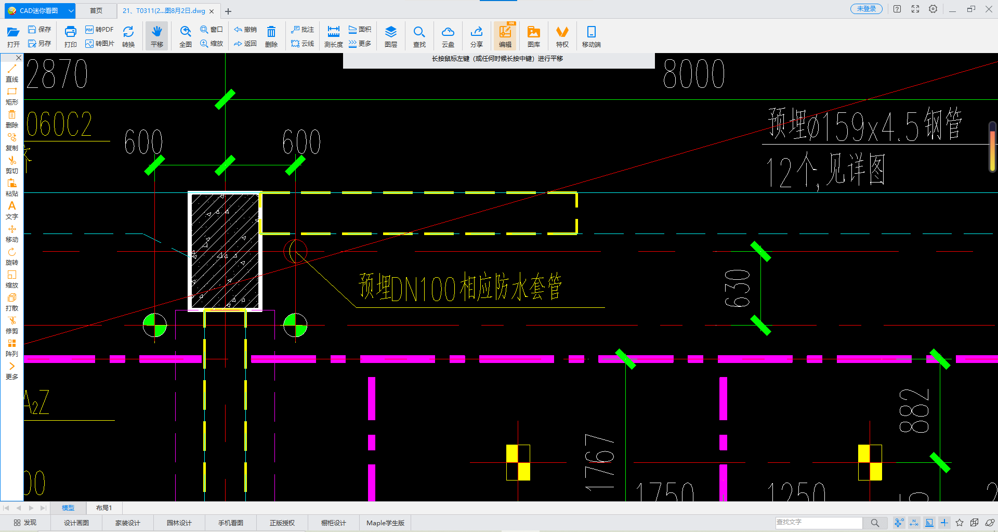Screen dimensions: 998x532
Task: Select the 阵列 array tool
Action: pyautogui.click(x=12, y=348)
